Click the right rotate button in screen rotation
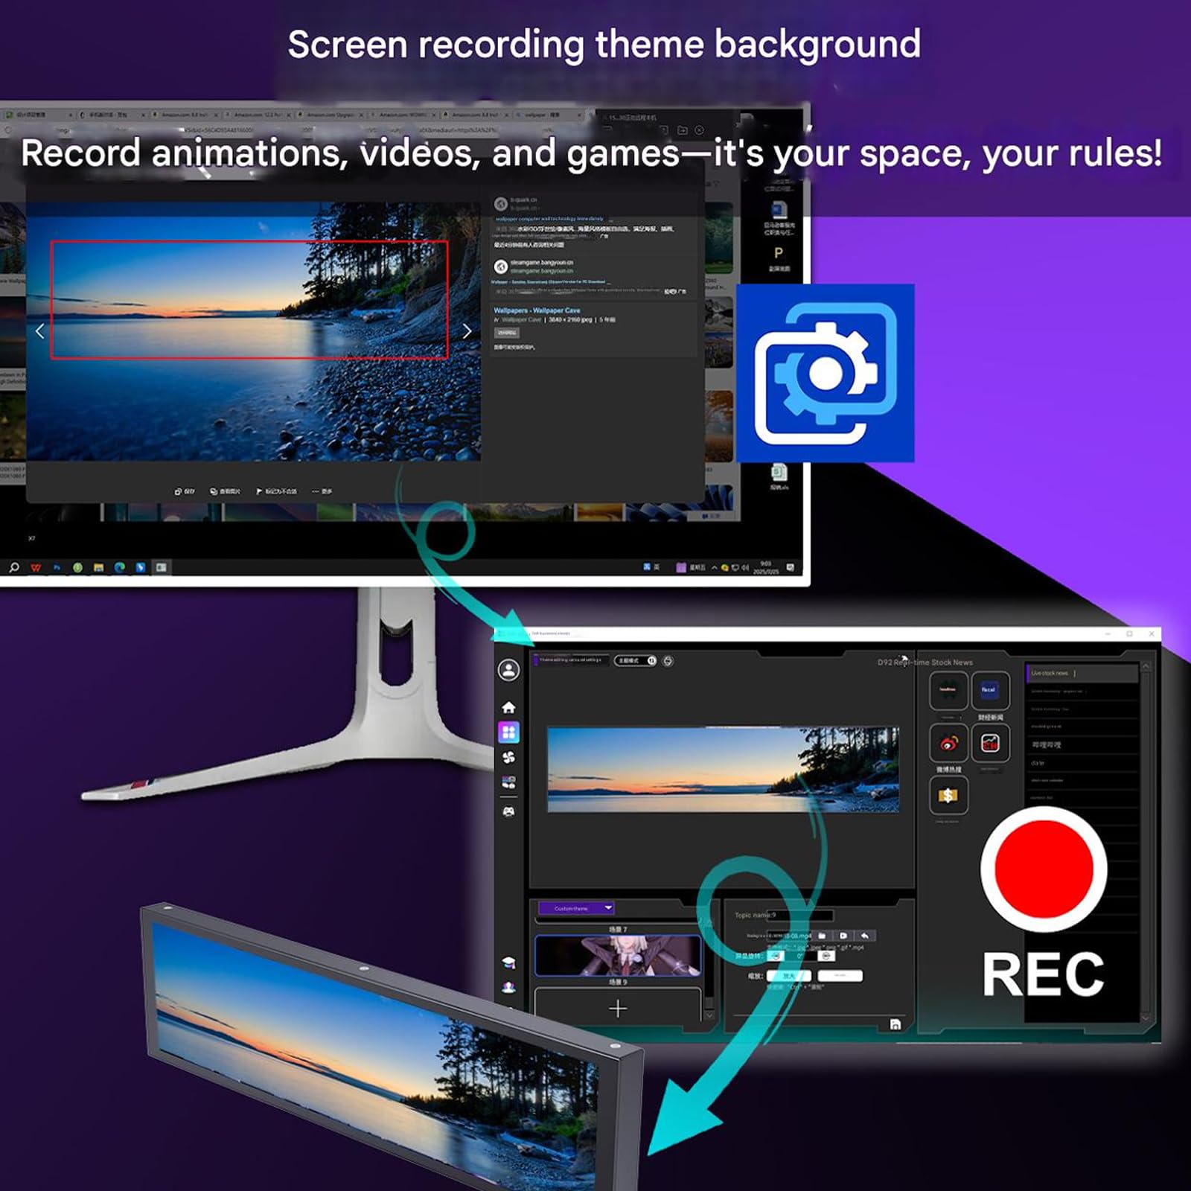1191x1191 pixels. click(826, 956)
